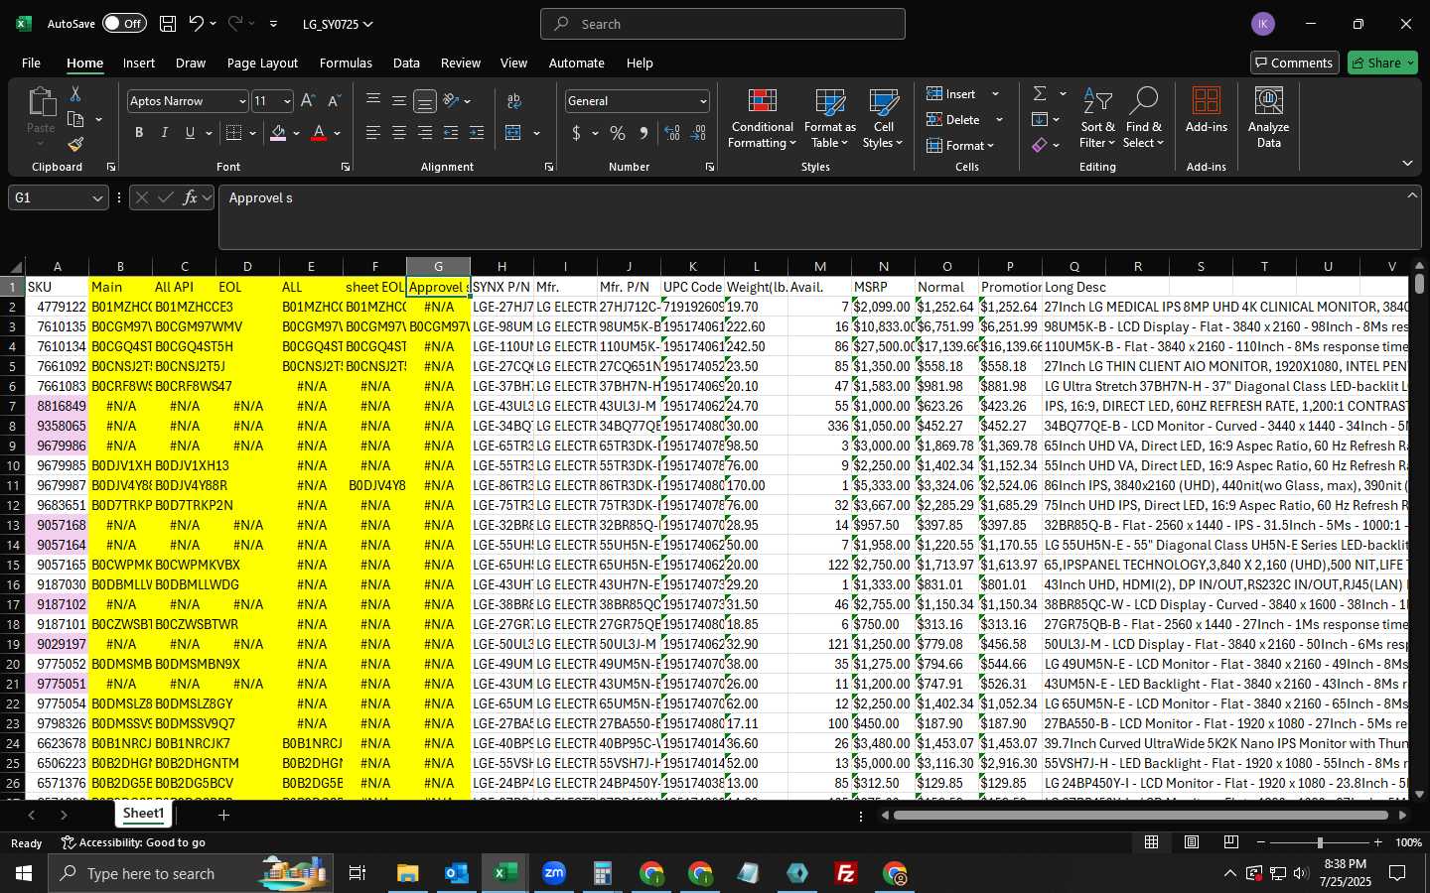
Task: Toggle Italic formatting
Action: point(165,133)
